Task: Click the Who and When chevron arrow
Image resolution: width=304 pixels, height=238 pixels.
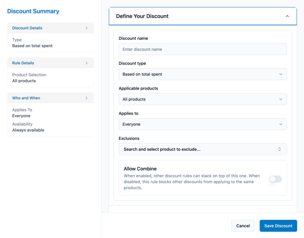Action: [x=86, y=98]
